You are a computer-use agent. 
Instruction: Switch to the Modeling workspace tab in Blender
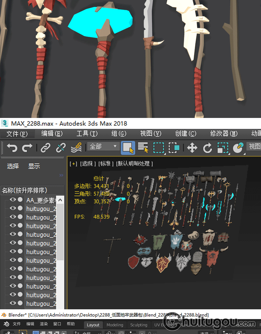tap(115, 325)
